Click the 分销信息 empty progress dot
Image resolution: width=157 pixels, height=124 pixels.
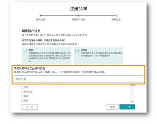click(x=116, y=16)
